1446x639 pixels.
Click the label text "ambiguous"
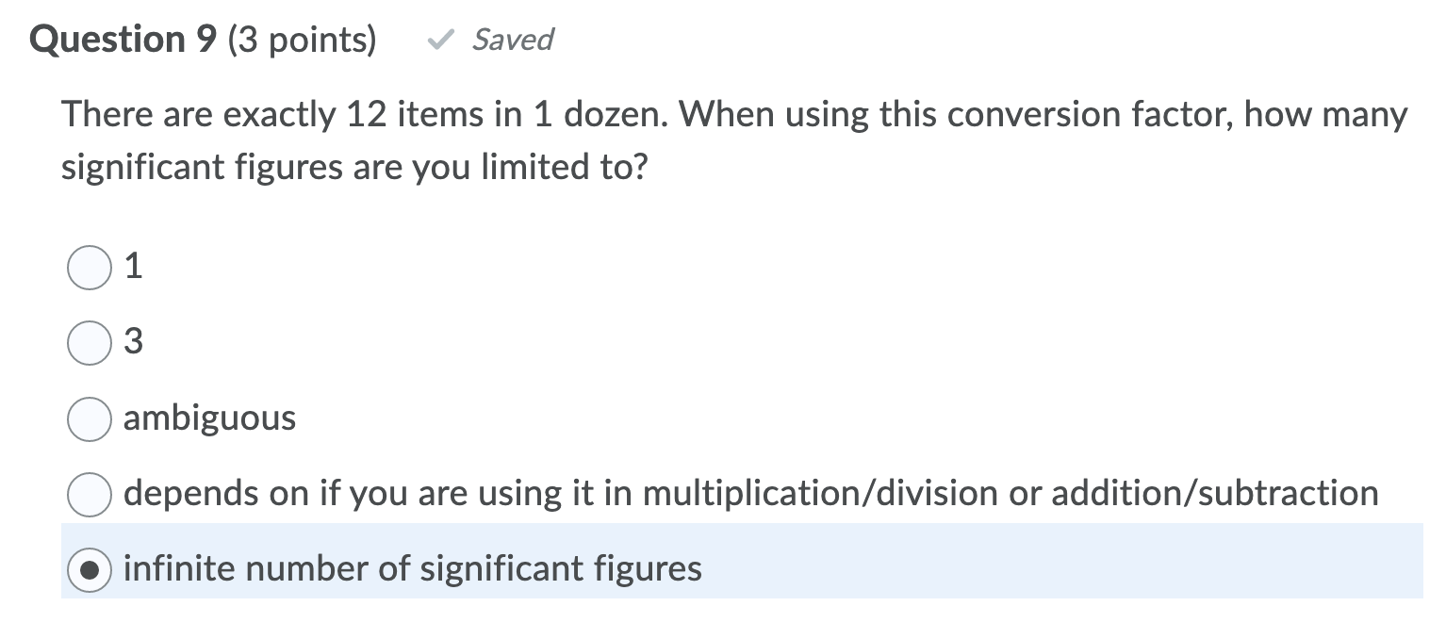[x=209, y=418]
